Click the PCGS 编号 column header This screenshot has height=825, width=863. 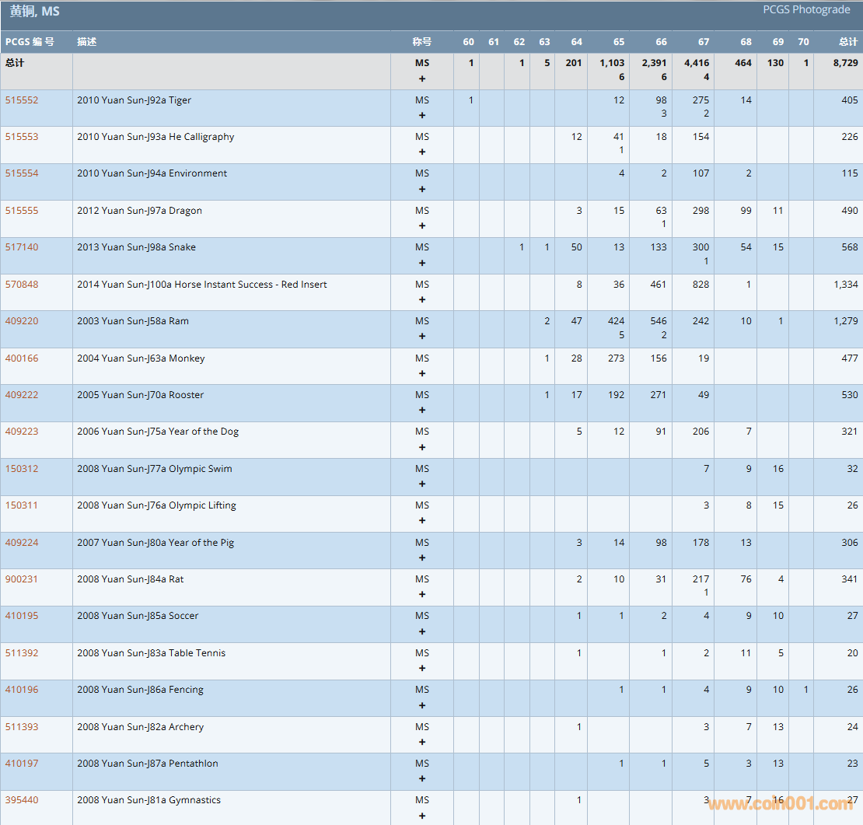(30, 42)
